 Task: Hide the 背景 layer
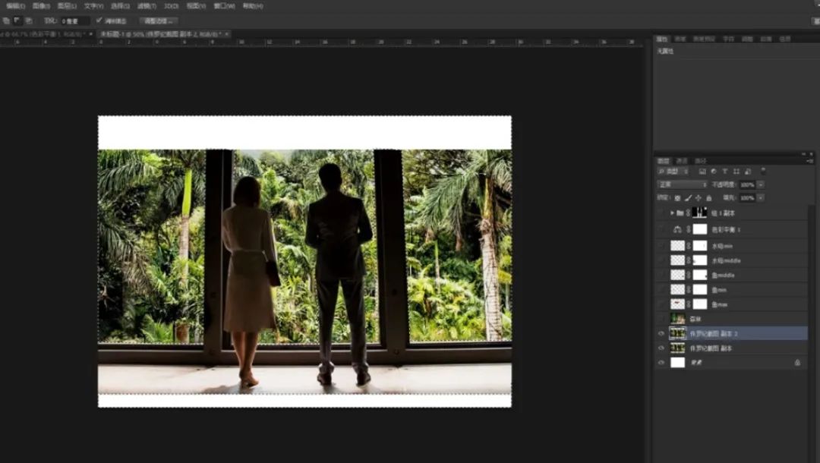(x=661, y=363)
